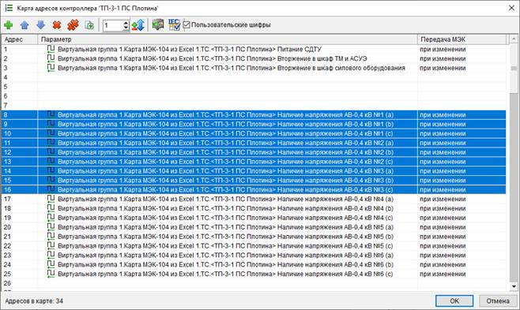Select row Наличие напряжения АВ-0,4 кВ №1 (b)
The image size is (520, 310).
254,124
